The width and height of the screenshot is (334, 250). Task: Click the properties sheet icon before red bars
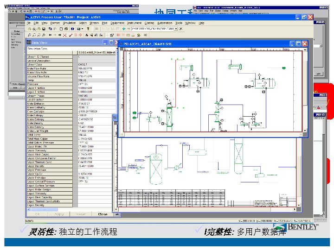pos(112,35)
